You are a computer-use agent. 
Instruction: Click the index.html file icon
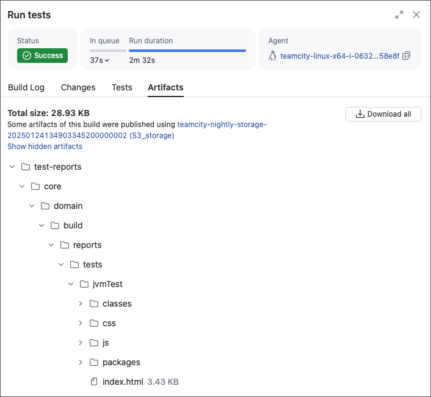pos(94,382)
